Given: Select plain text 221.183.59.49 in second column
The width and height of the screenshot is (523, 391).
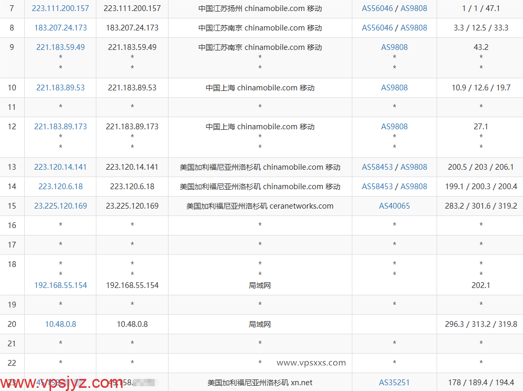Looking at the screenshot, I should pyautogui.click(x=132, y=47).
